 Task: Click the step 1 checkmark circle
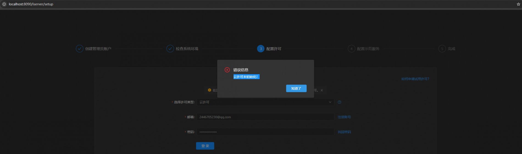point(79,49)
